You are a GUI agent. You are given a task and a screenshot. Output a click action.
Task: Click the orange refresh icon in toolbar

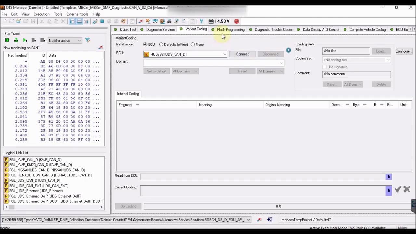pos(123,21)
